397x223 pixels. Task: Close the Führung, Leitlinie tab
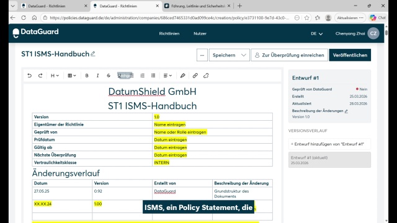click(x=229, y=6)
